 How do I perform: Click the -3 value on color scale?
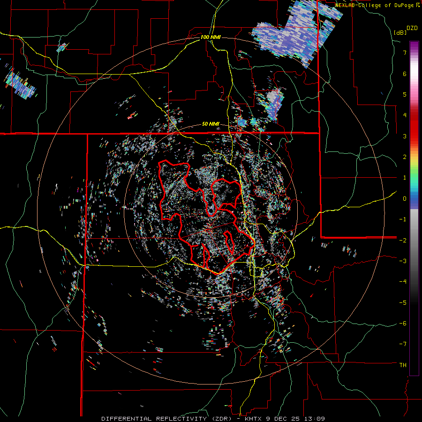[x=403, y=261]
